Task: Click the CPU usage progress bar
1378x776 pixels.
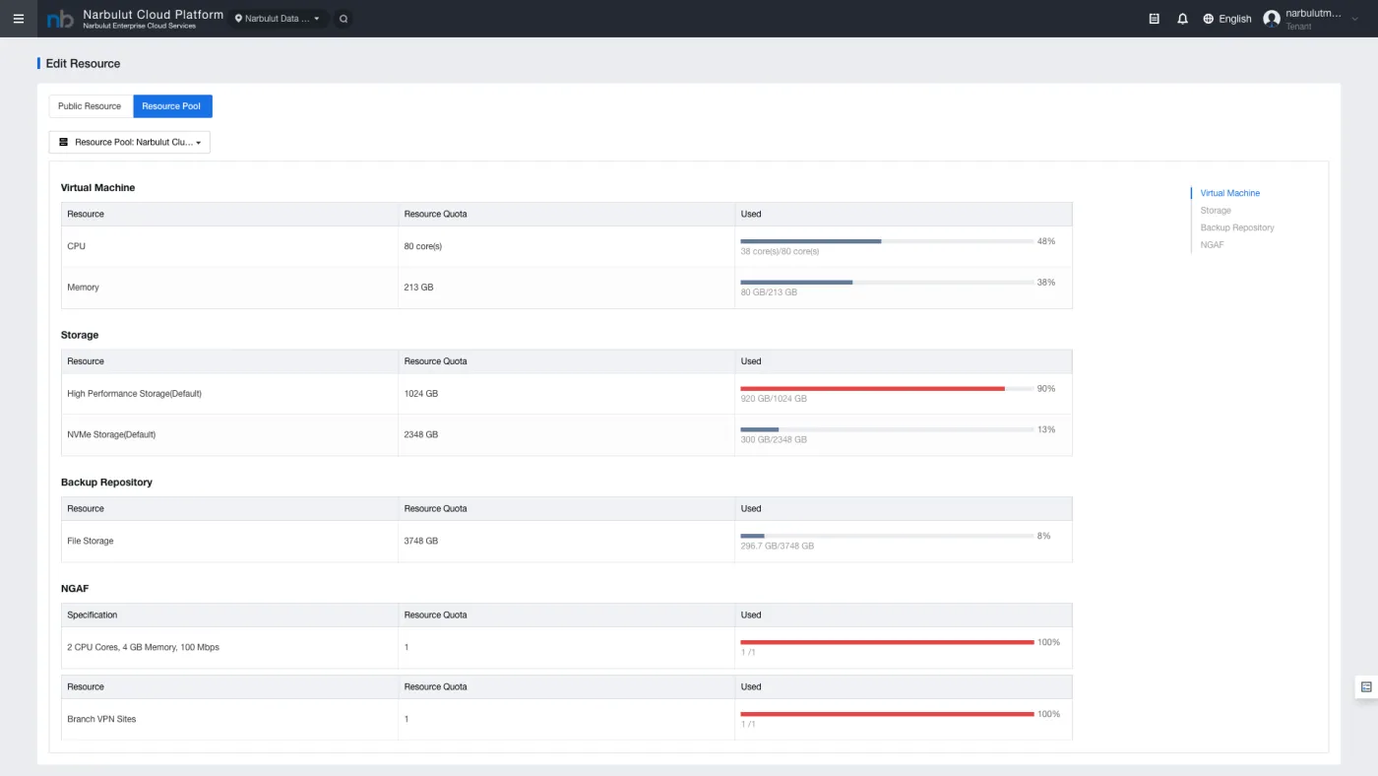Action: (887, 241)
